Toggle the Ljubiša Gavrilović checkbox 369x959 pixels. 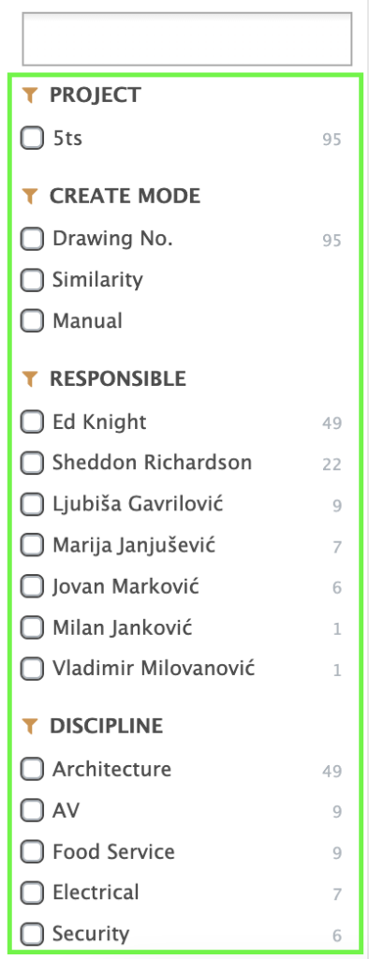click(x=32, y=505)
